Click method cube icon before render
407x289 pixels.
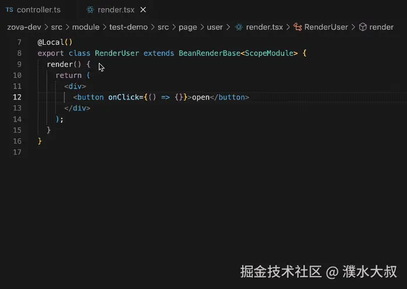click(x=363, y=27)
